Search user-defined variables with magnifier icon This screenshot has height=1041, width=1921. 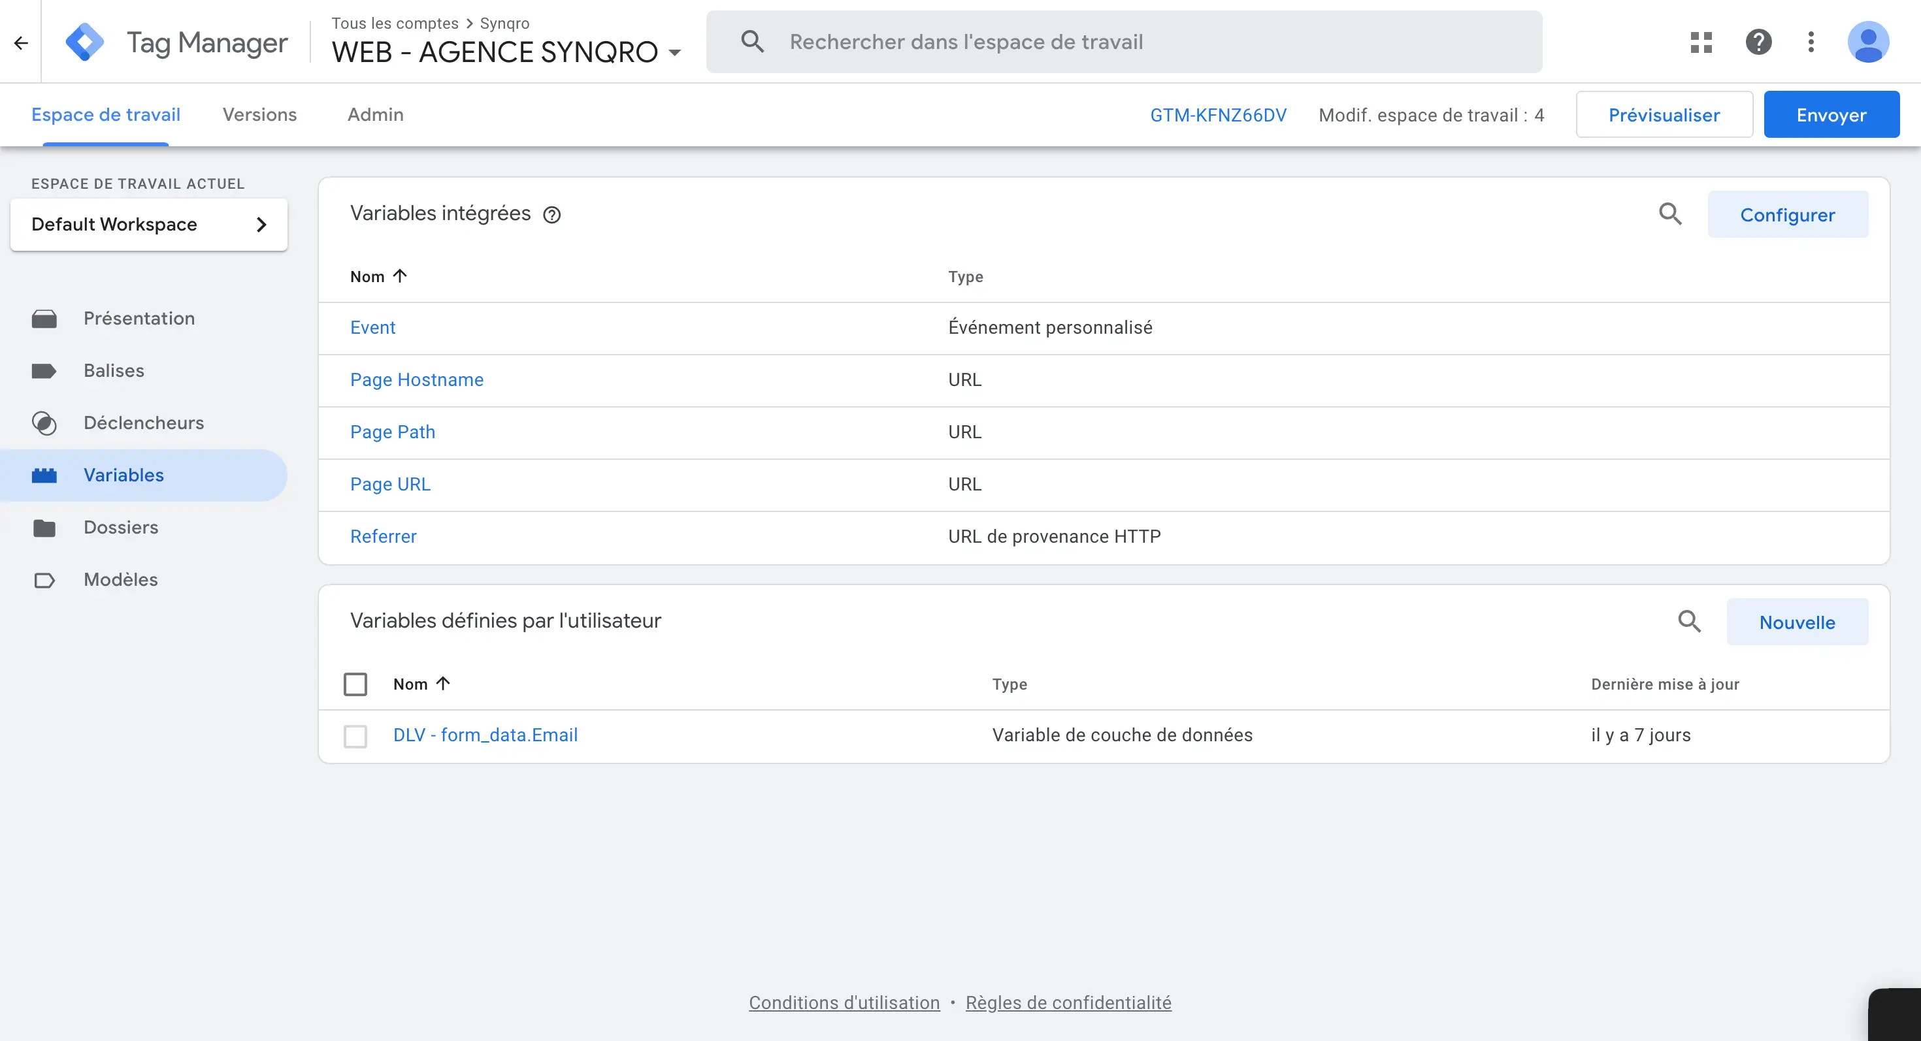coord(1689,620)
